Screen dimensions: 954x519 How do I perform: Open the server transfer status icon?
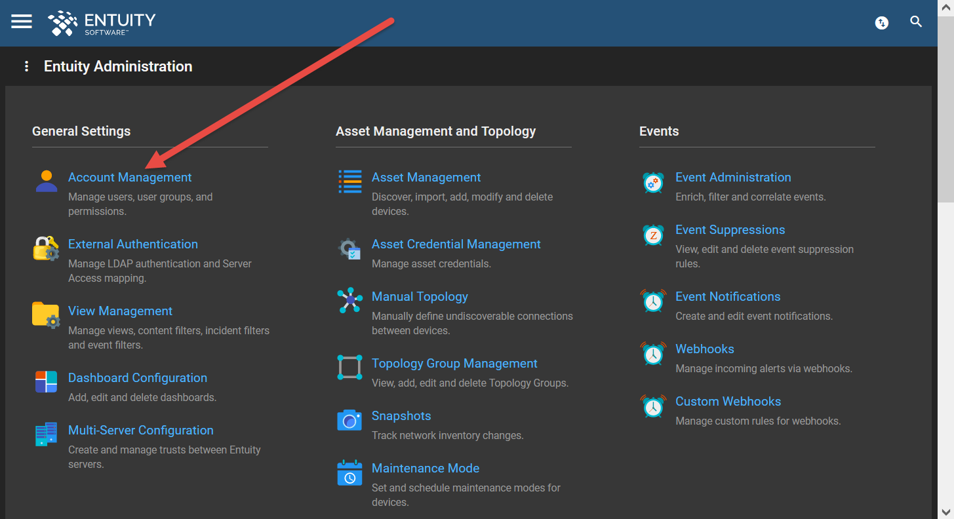click(882, 23)
